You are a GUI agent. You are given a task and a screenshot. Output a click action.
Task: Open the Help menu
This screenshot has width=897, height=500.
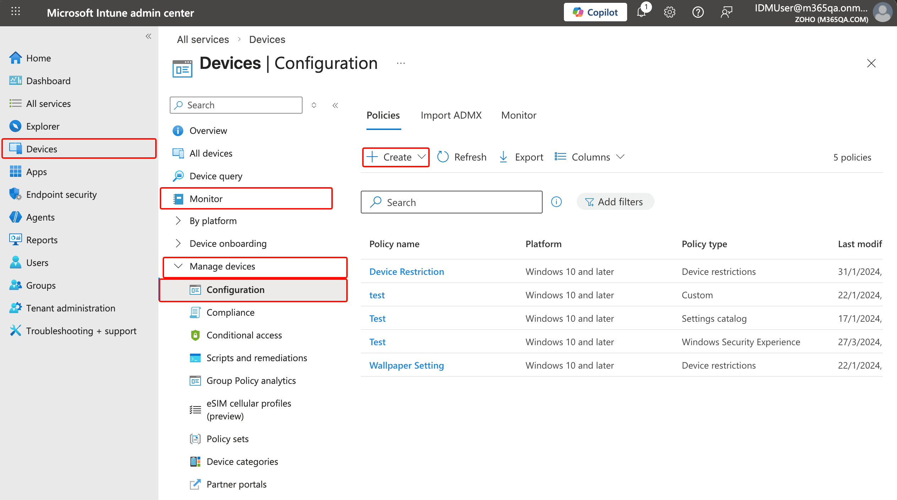coord(698,12)
